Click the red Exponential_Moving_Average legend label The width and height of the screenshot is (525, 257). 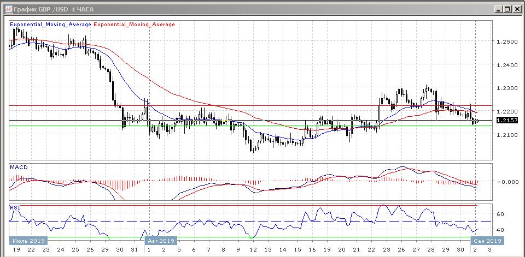135,25
